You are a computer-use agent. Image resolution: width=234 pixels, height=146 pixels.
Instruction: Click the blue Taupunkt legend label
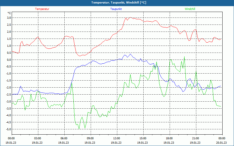pyautogui.click(x=116, y=9)
